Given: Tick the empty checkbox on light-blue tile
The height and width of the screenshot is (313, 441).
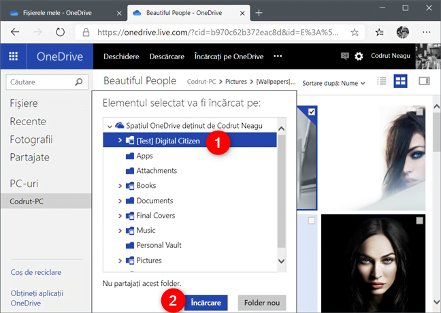Looking at the screenshot, I should click(311, 220).
